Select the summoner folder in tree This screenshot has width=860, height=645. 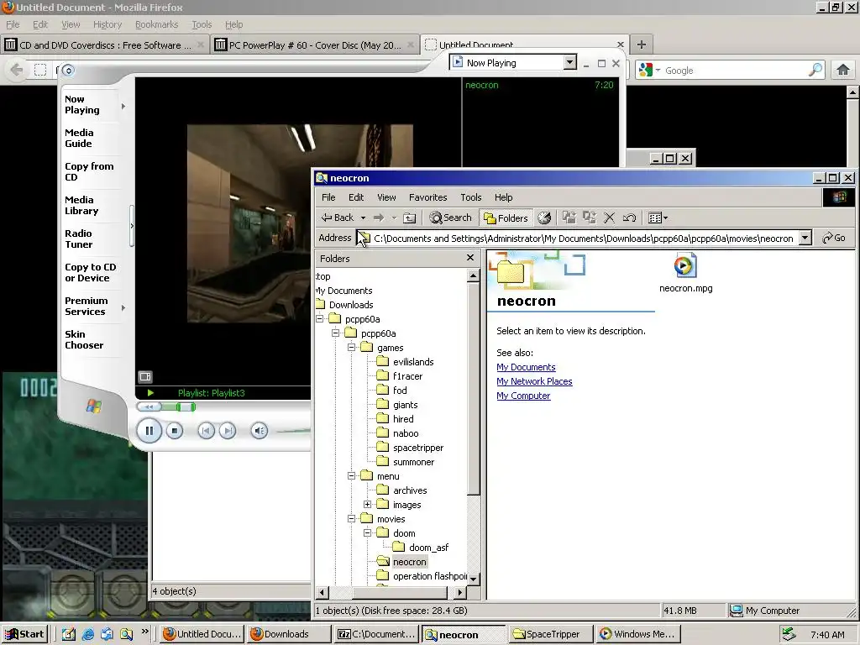pyautogui.click(x=413, y=462)
